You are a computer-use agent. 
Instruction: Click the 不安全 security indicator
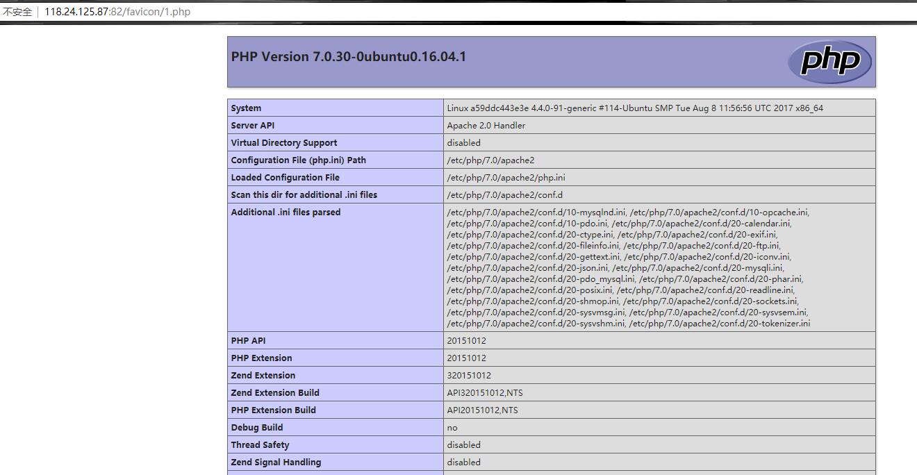[x=17, y=12]
